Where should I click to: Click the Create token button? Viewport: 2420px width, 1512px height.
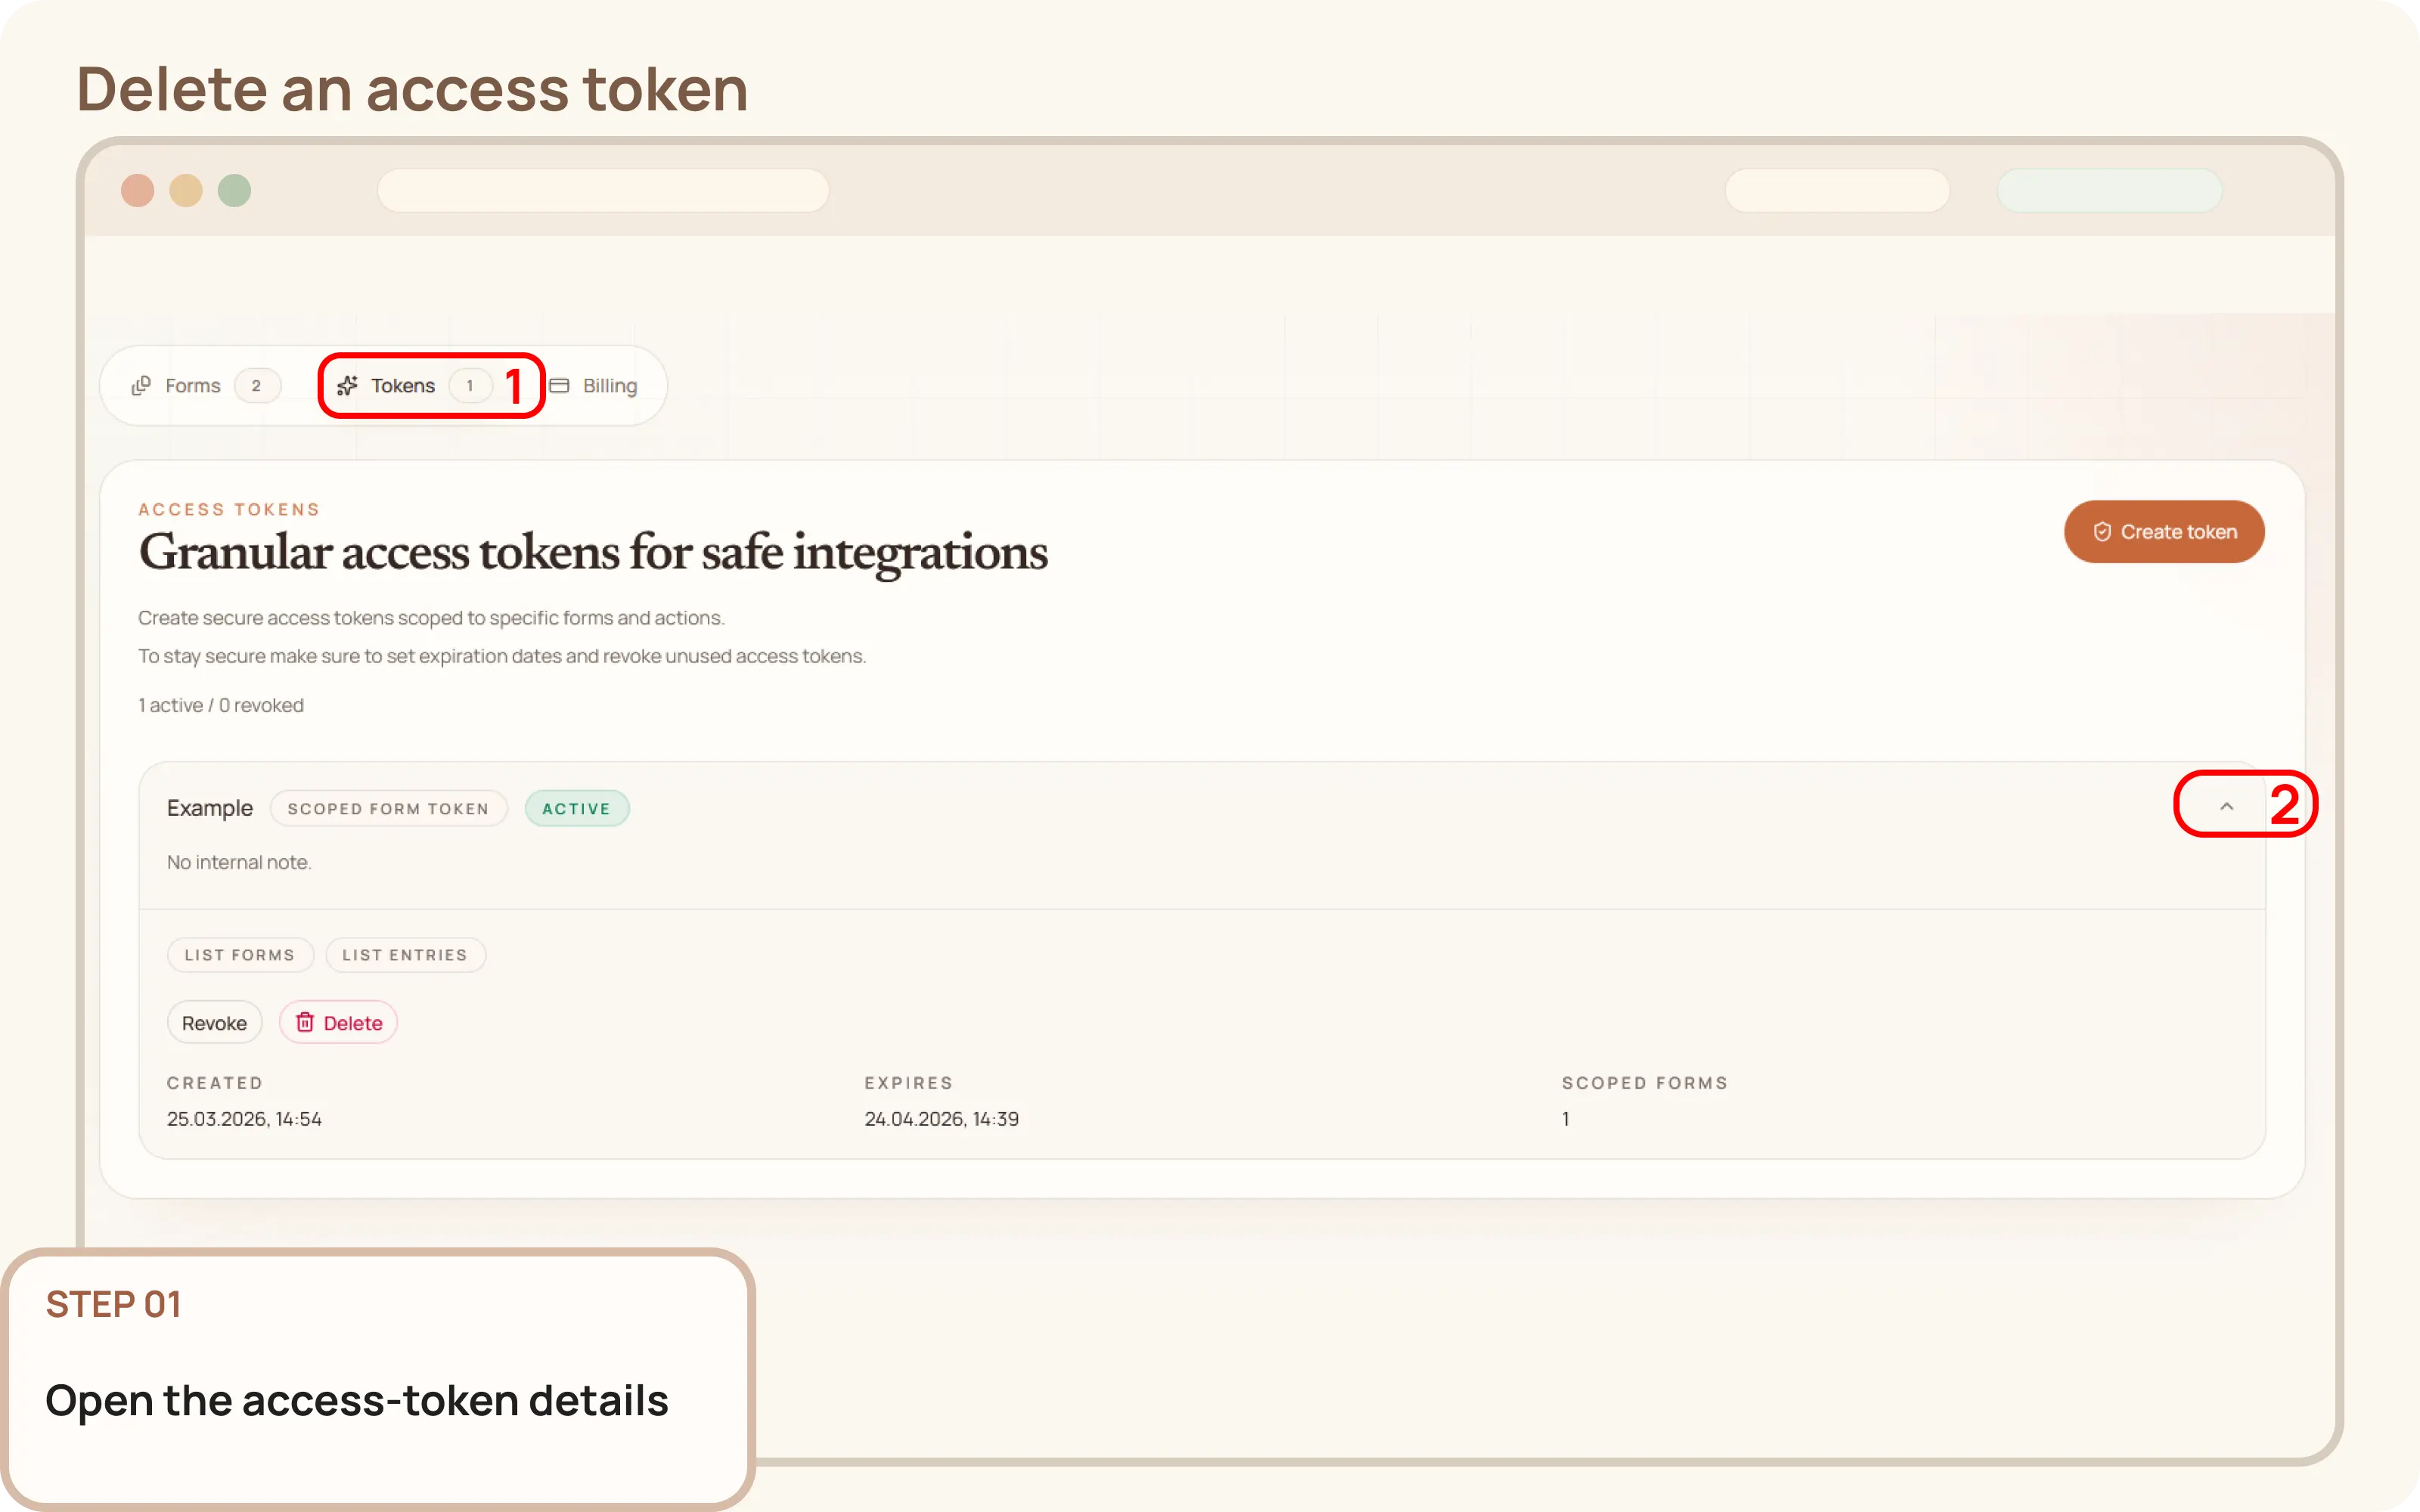click(2163, 531)
